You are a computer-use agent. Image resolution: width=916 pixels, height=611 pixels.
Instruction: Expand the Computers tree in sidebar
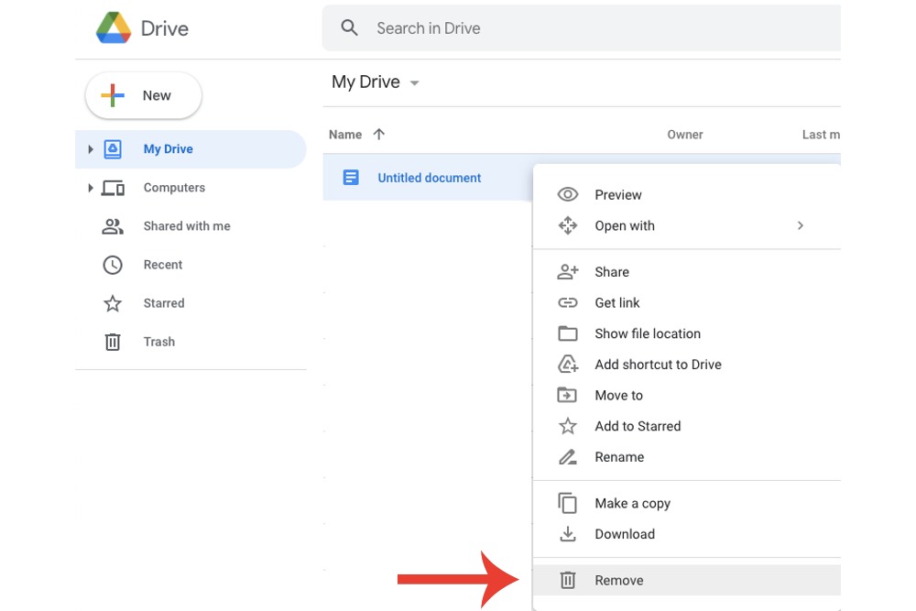(90, 188)
